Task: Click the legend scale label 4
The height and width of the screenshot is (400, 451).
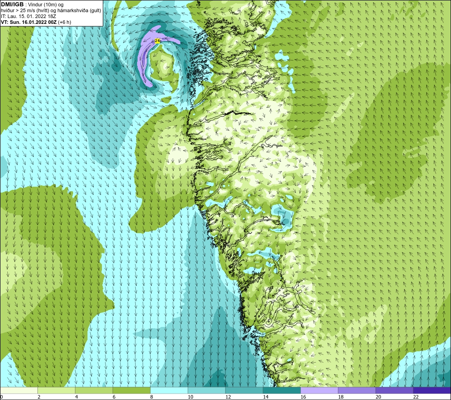Action: click(x=77, y=397)
